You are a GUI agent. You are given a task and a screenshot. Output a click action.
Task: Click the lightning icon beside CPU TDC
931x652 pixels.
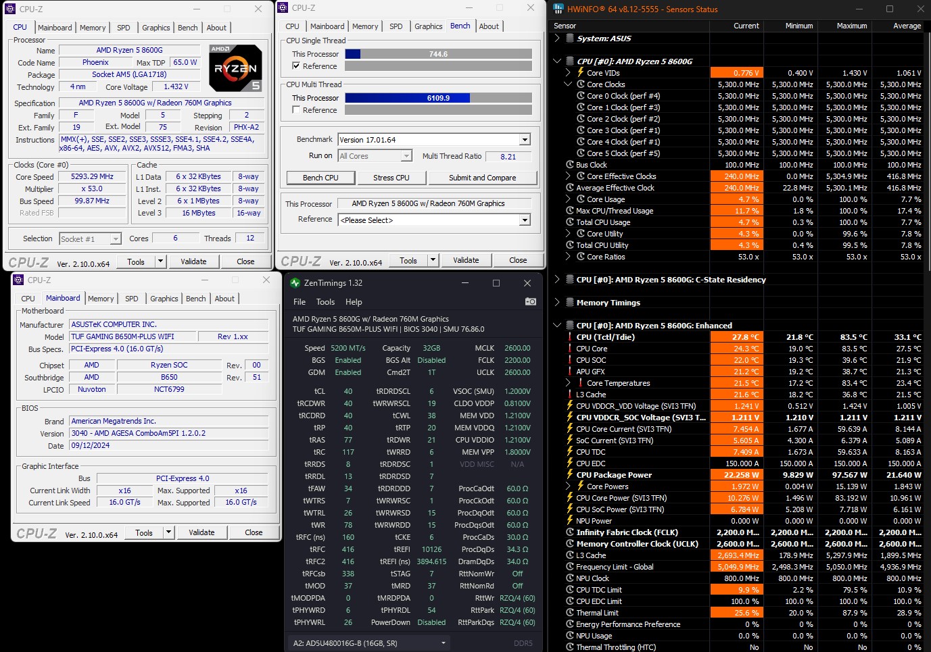click(x=570, y=452)
